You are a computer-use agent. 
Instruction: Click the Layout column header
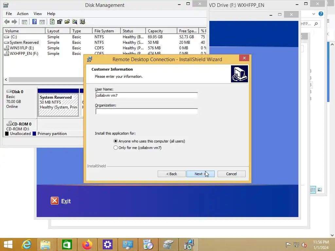pyautogui.click(x=58, y=31)
